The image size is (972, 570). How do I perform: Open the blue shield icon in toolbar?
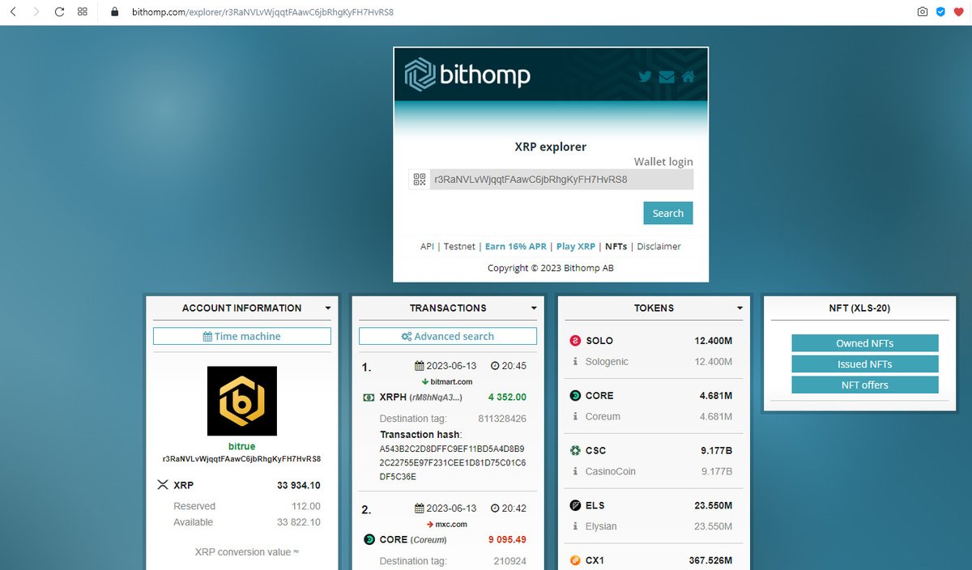coord(940,12)
